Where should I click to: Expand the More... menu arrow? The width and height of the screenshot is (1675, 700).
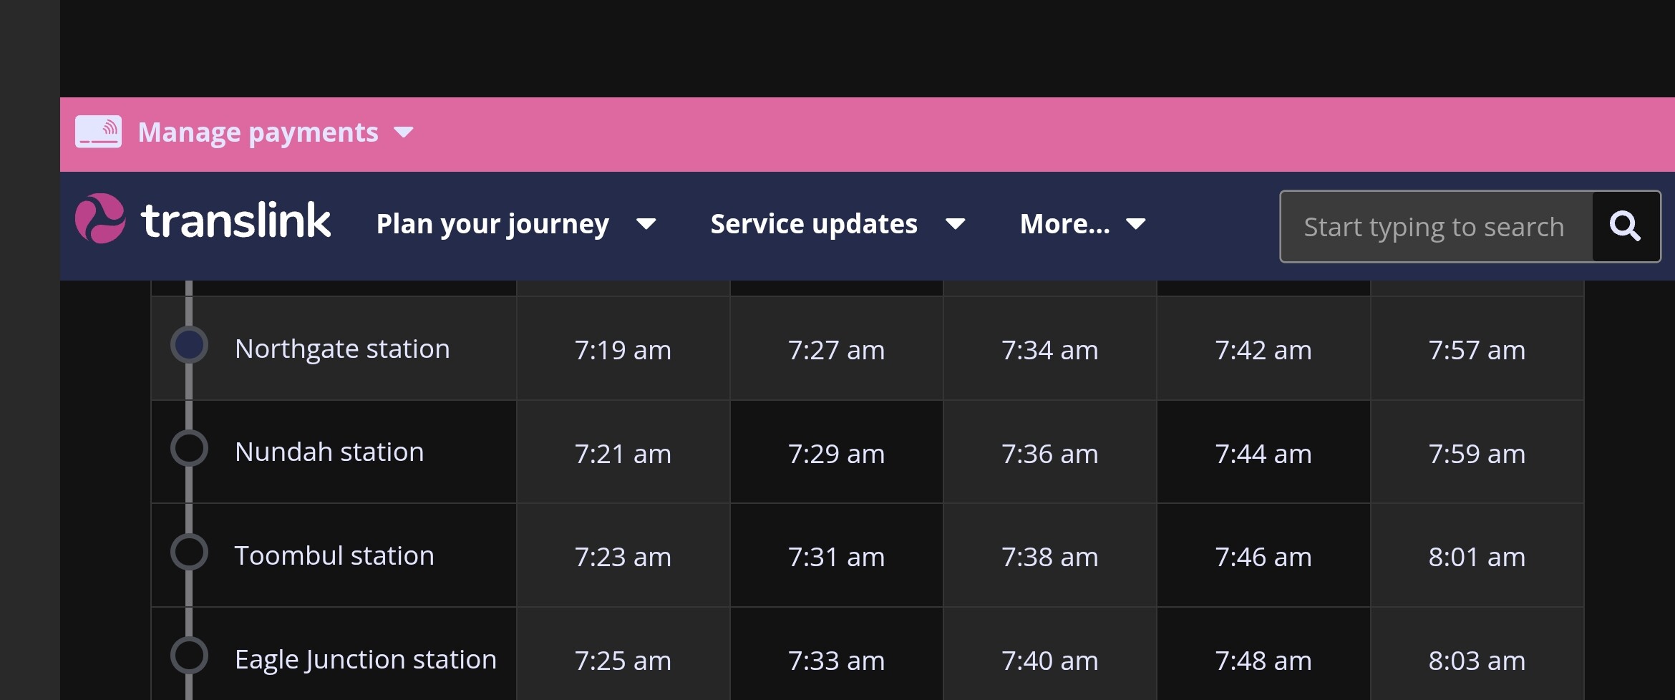tap(1135, 225)
